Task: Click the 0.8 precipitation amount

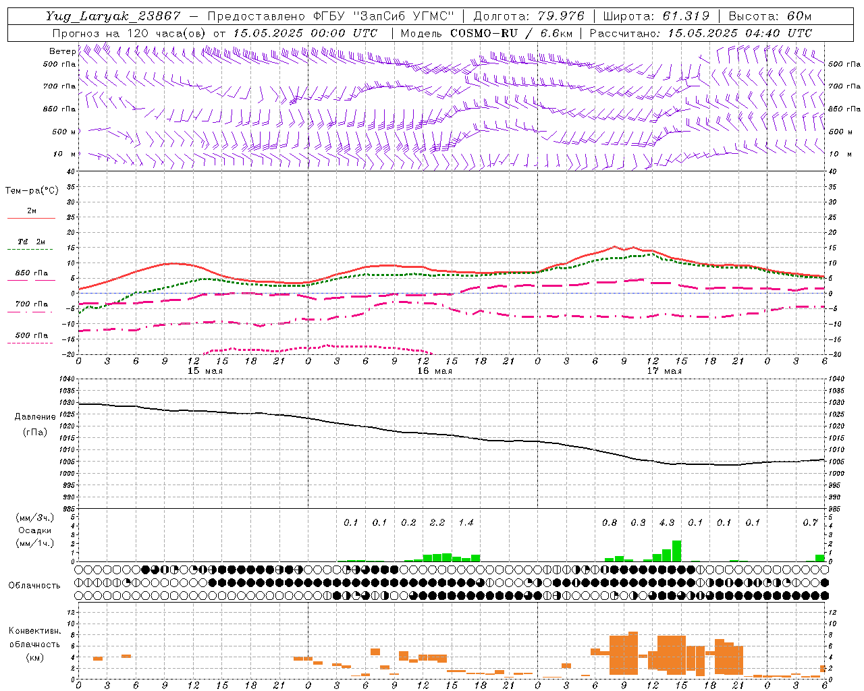Action: point(610,522)
